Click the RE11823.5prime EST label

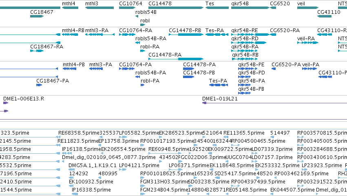[78, 141]
